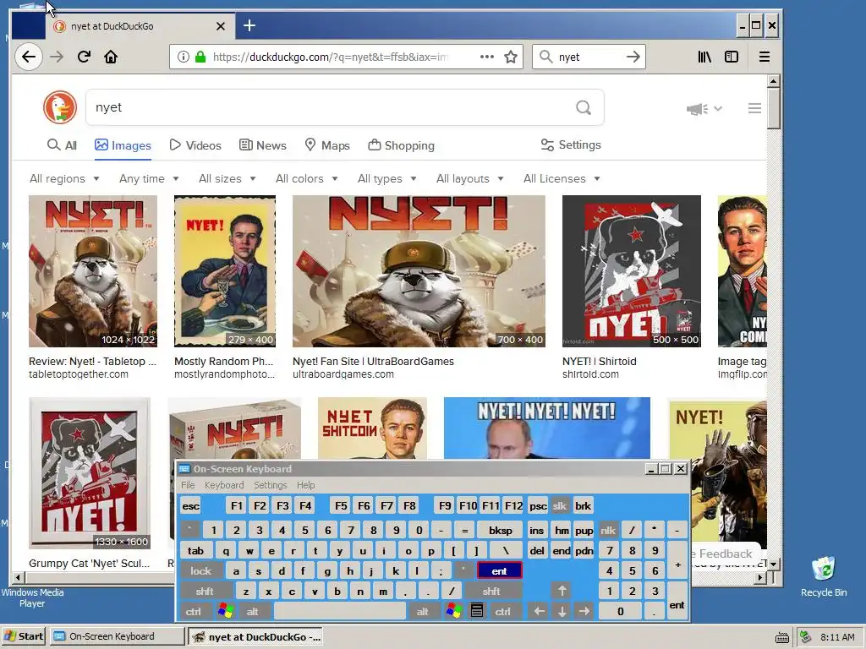The image size is (866, 649).
Task: Click the up arrow key on keyboard
Action: (x=562, y=591)
